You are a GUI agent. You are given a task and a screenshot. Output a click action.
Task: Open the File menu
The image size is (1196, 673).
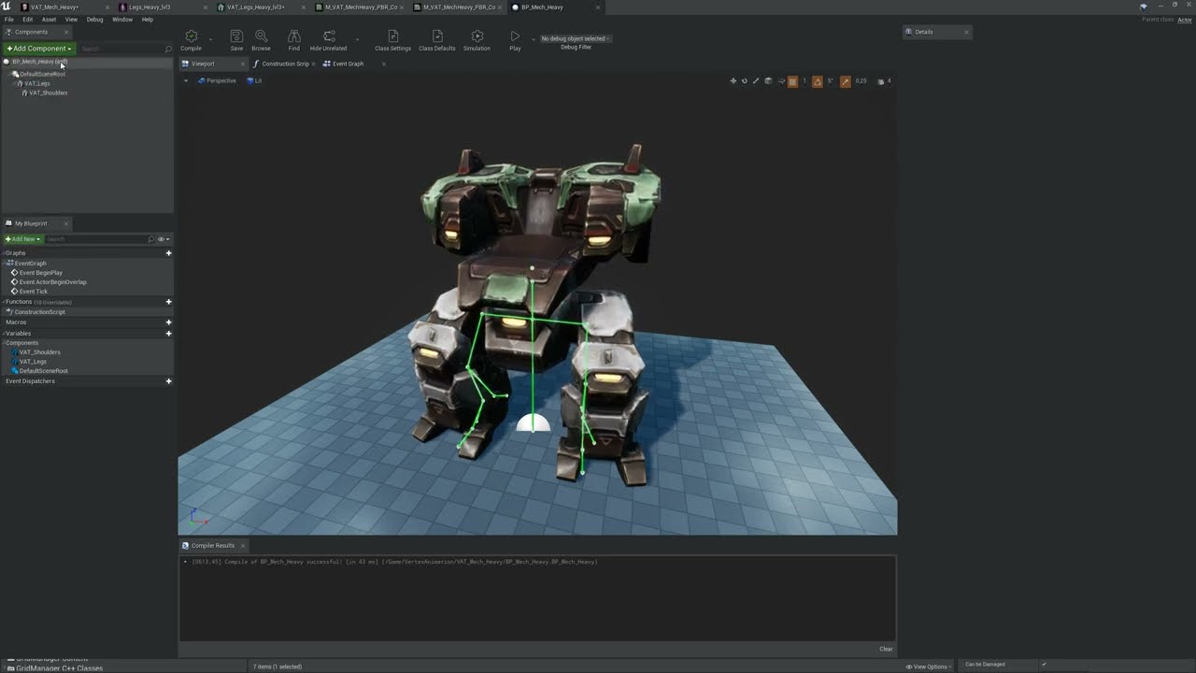click(9, 20)
